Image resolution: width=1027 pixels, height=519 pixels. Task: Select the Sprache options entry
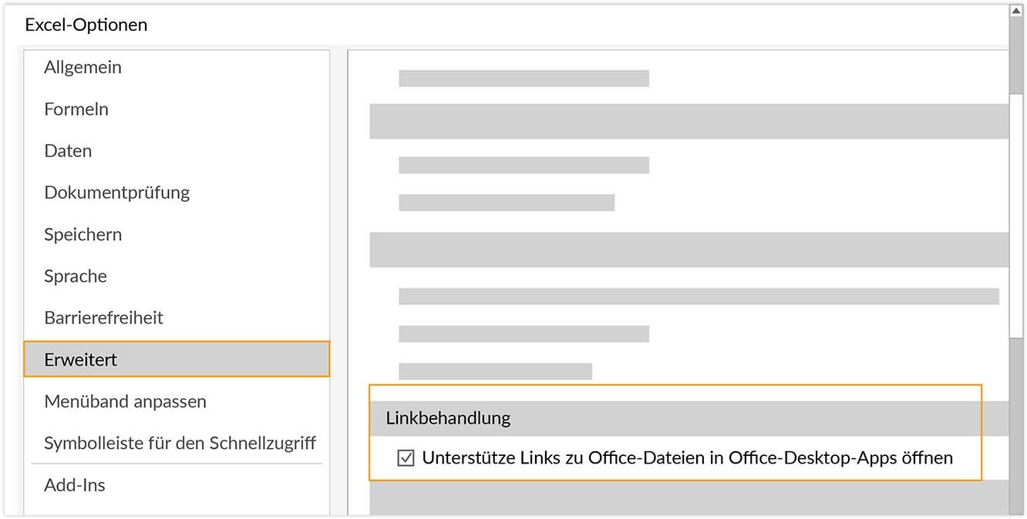click(76, 276)
